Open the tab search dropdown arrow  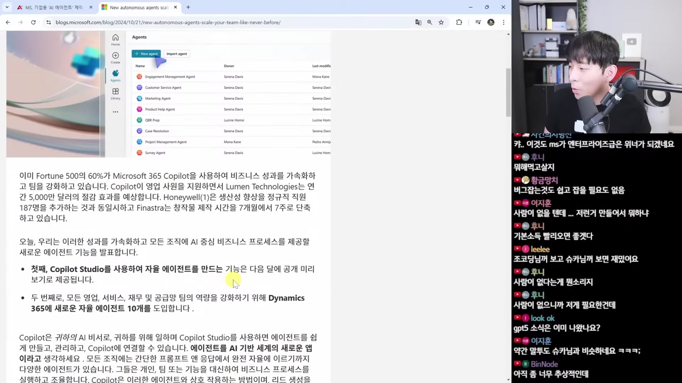[7, 7]
